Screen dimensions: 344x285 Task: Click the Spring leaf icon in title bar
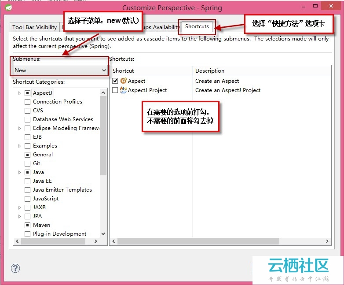8,7
